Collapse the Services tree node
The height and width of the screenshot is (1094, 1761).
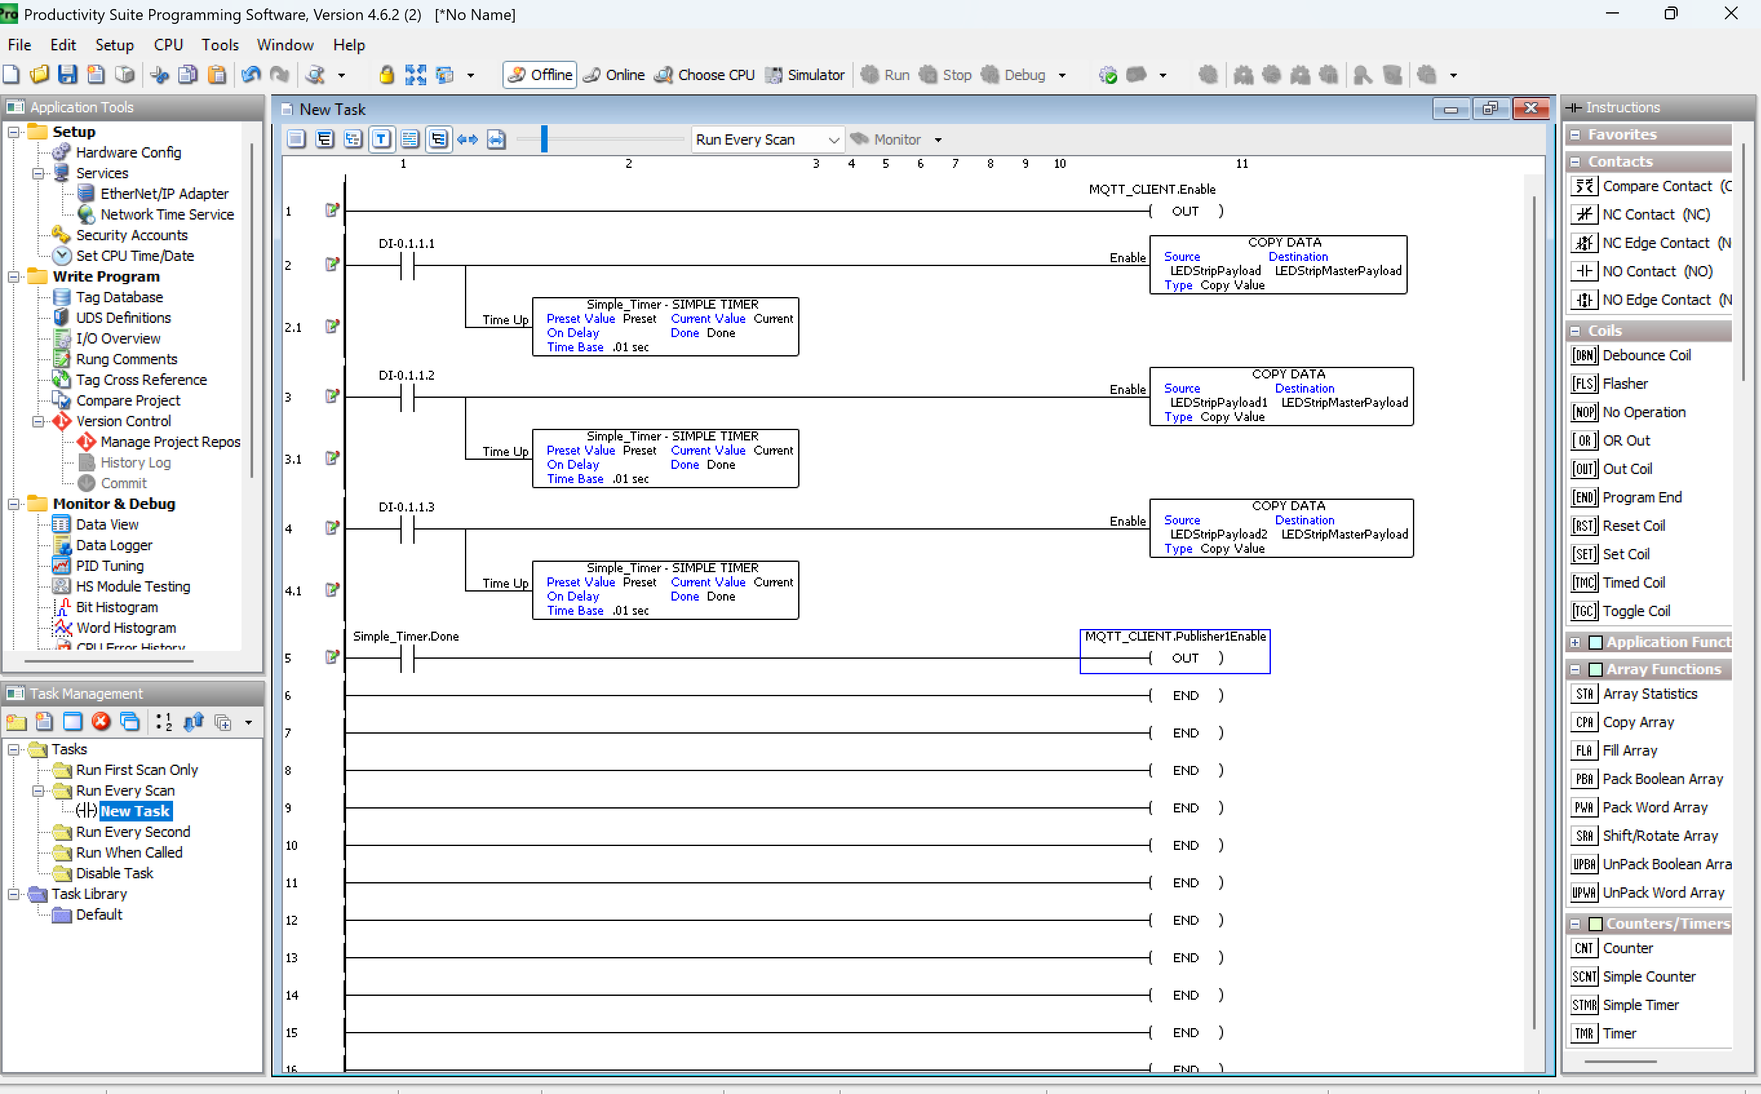37,174
